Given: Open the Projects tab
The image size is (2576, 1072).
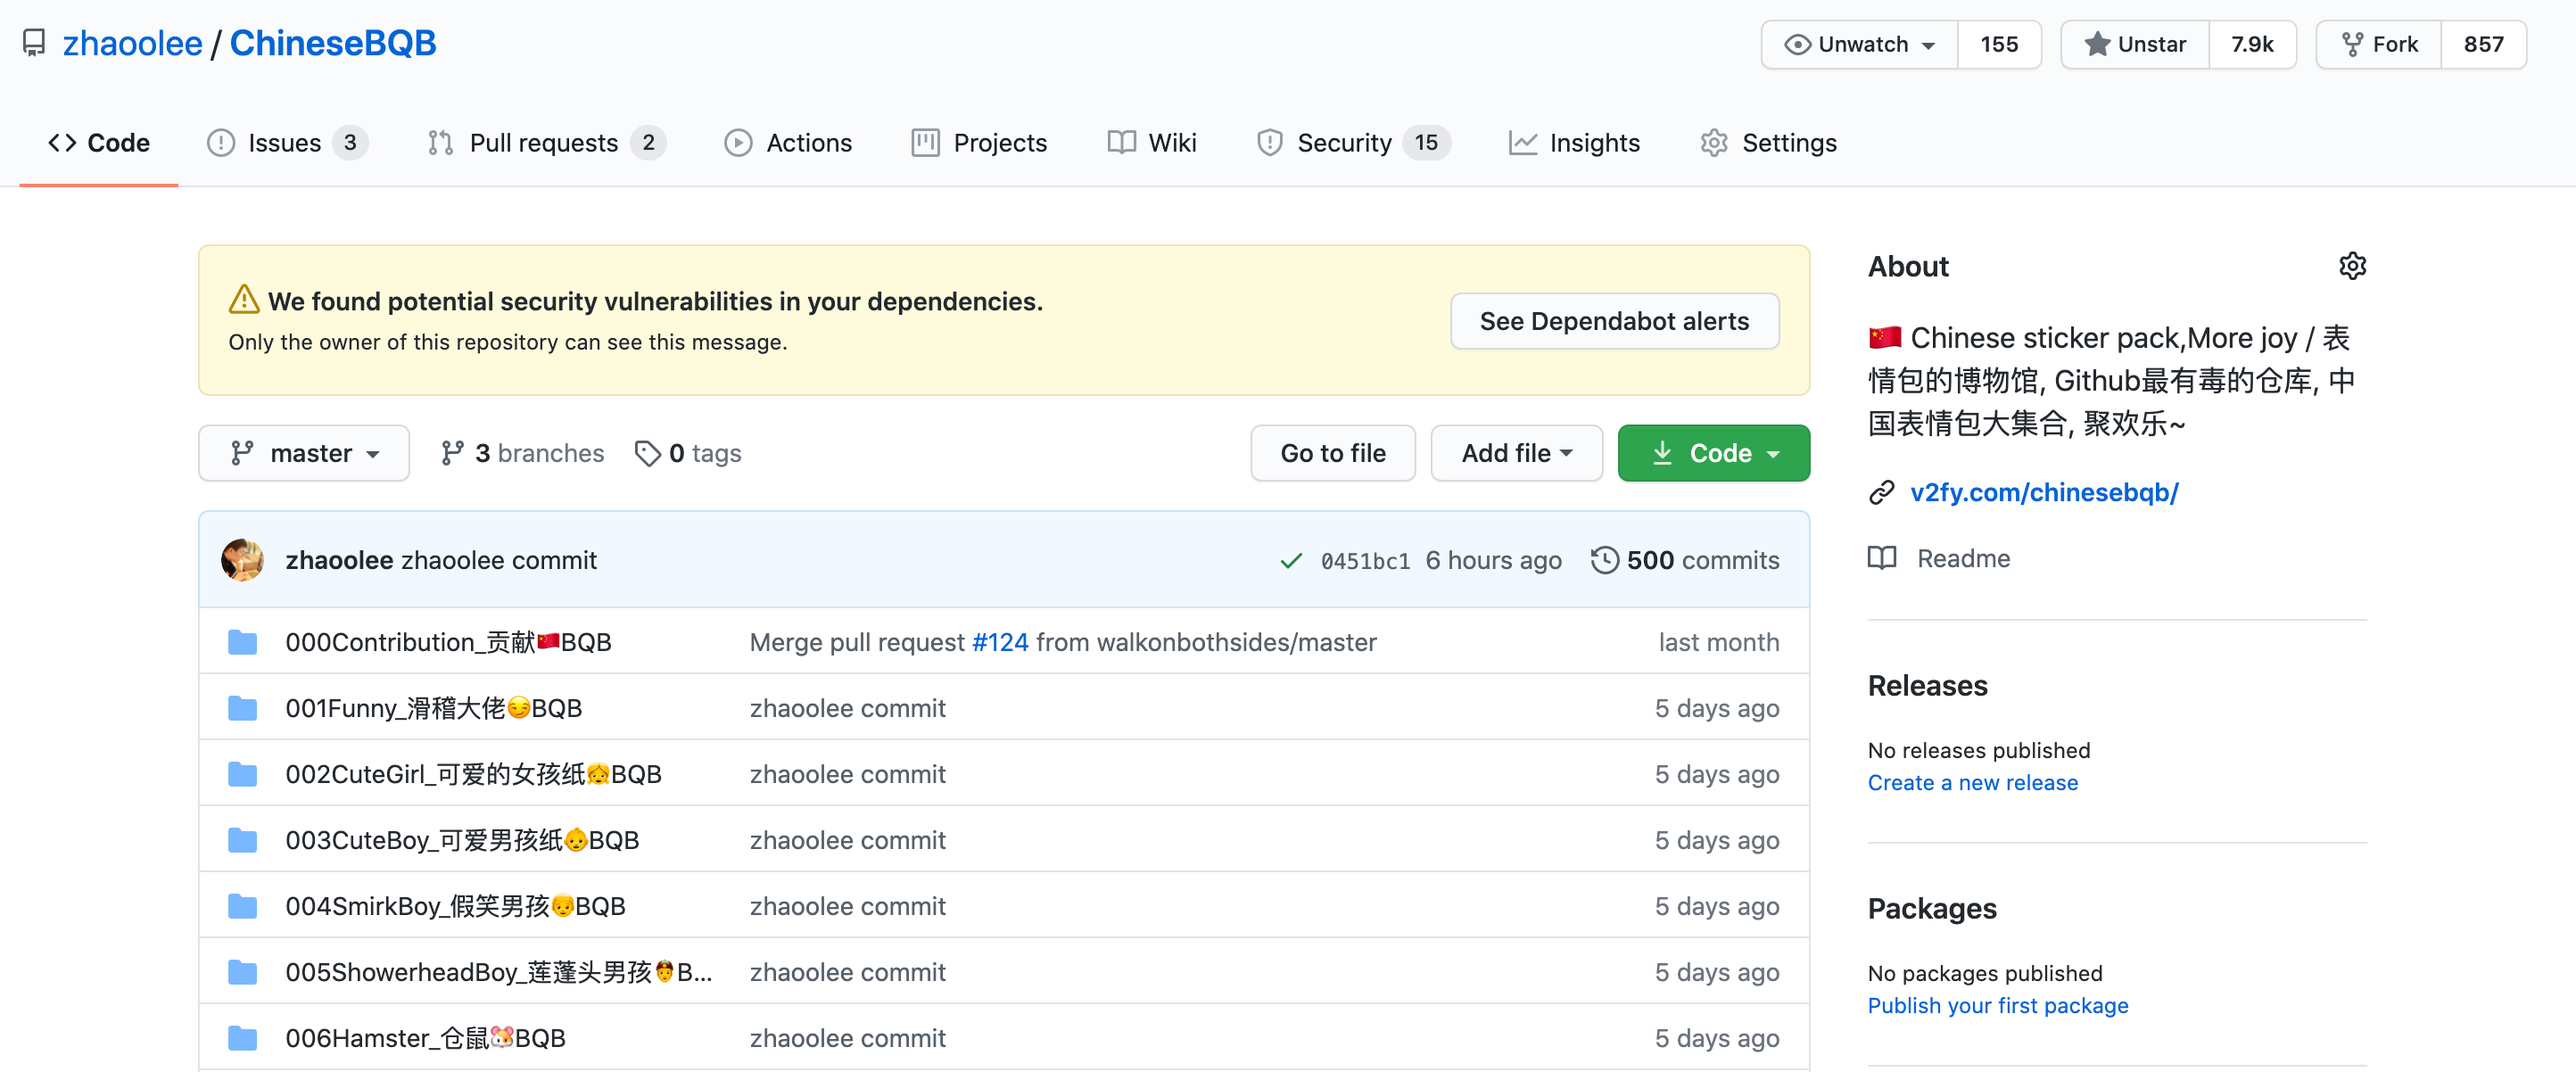Looking at the screenshot, I should [x=979, y=143].
